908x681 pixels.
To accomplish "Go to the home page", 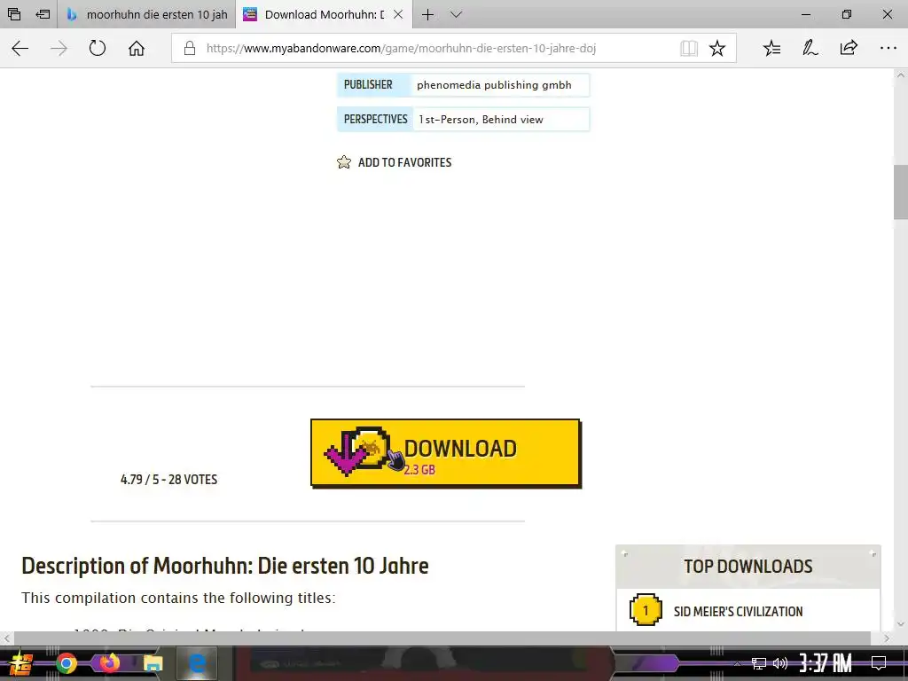I will click(x=137, y=48).
